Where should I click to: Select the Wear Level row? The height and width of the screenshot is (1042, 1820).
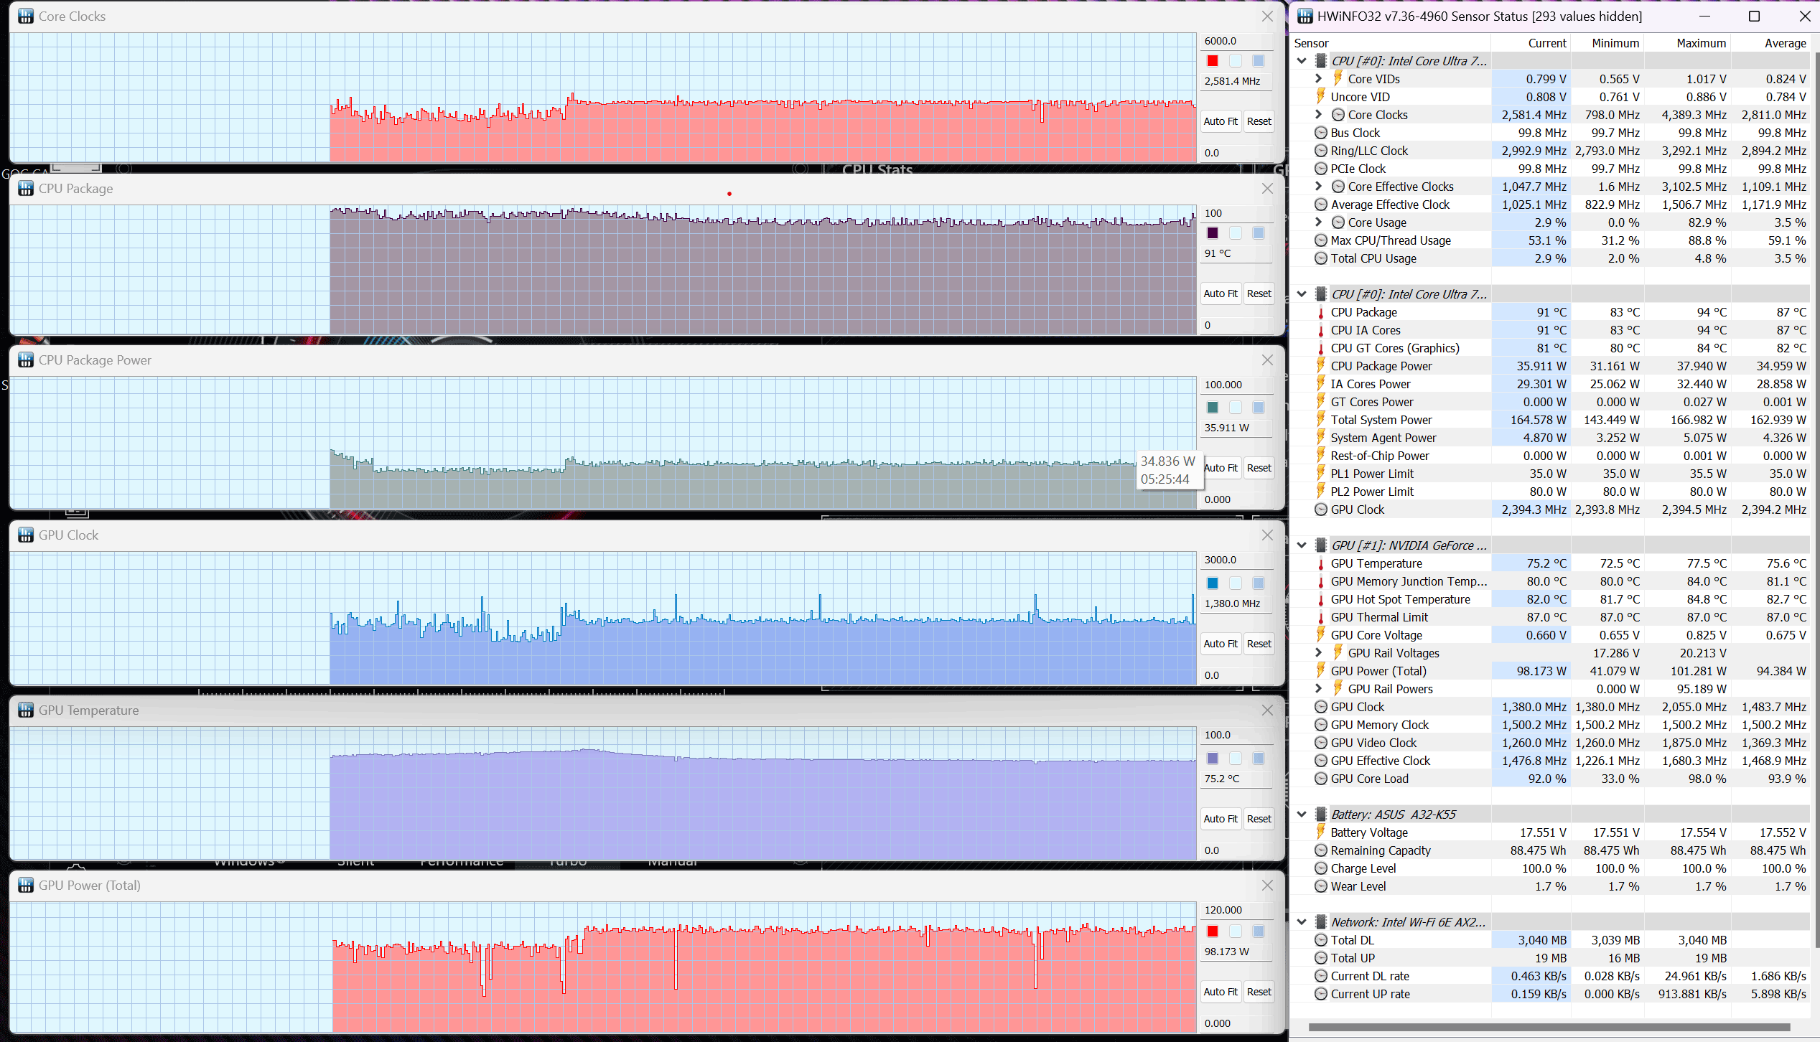point(1551,886)
